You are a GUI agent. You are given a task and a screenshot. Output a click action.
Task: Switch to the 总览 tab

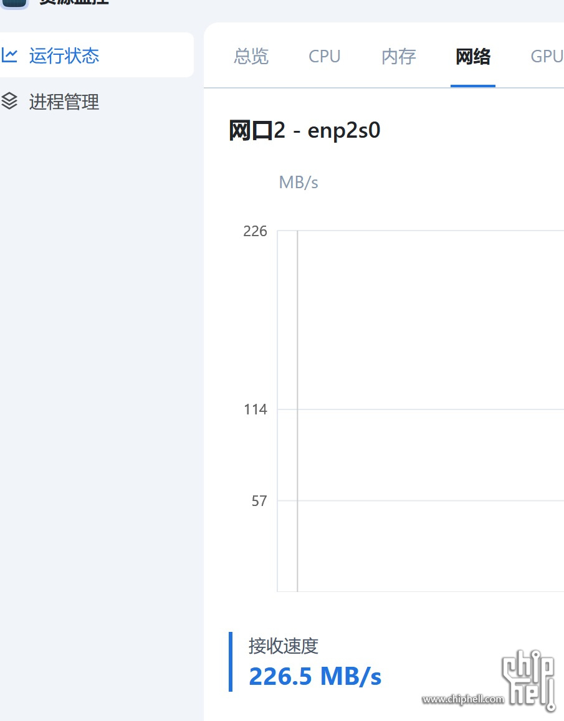click(x=251, y=56)
